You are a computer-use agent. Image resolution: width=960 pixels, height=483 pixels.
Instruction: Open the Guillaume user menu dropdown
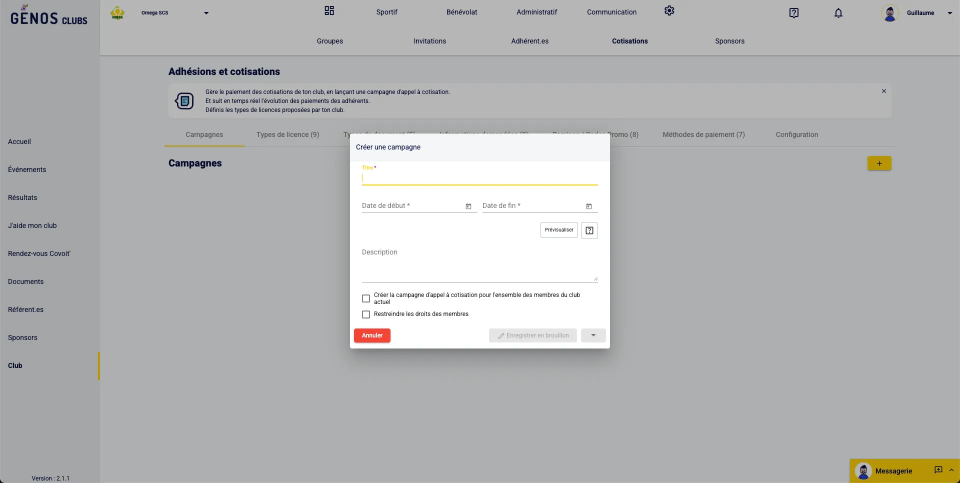[x=949, y=13]
